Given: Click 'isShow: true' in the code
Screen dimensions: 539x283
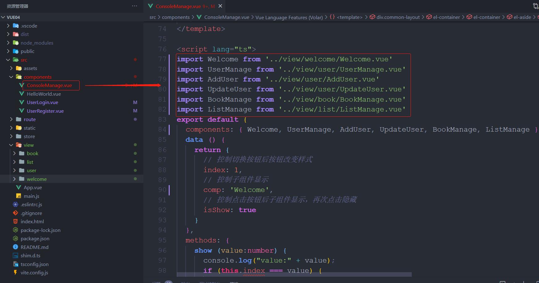Looking at the screenshot, I should (x=230, y=210).
